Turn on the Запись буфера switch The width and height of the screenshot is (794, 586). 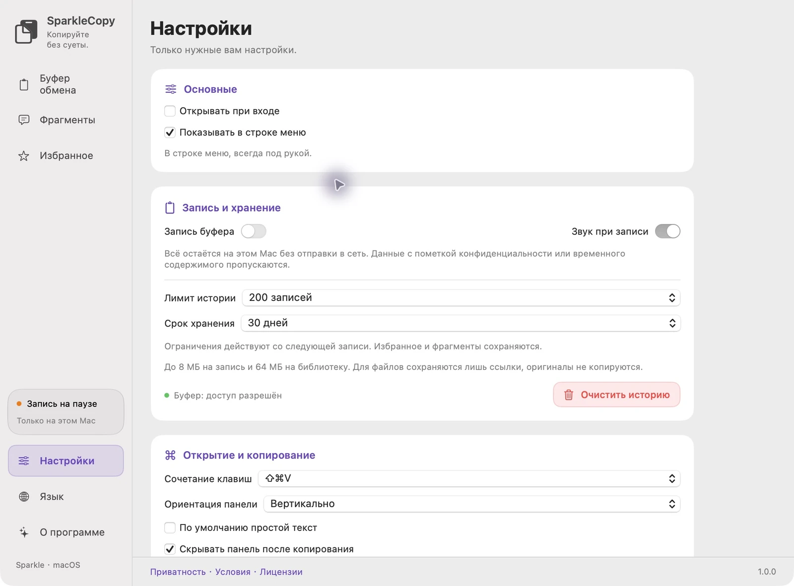click(x=254, y=232)
